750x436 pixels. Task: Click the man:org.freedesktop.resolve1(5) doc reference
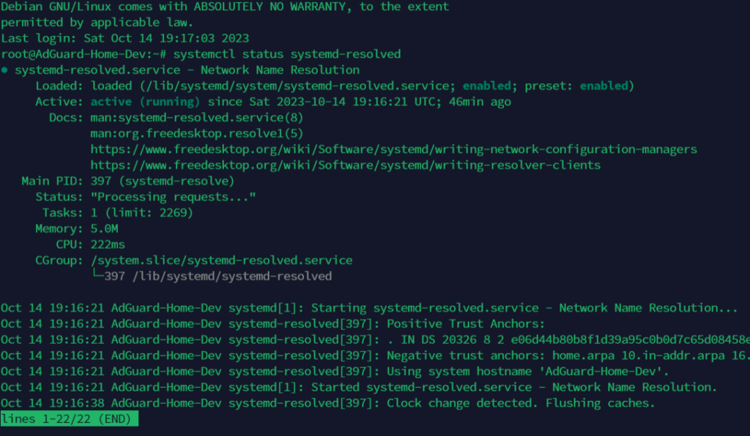tap(196, 133)
